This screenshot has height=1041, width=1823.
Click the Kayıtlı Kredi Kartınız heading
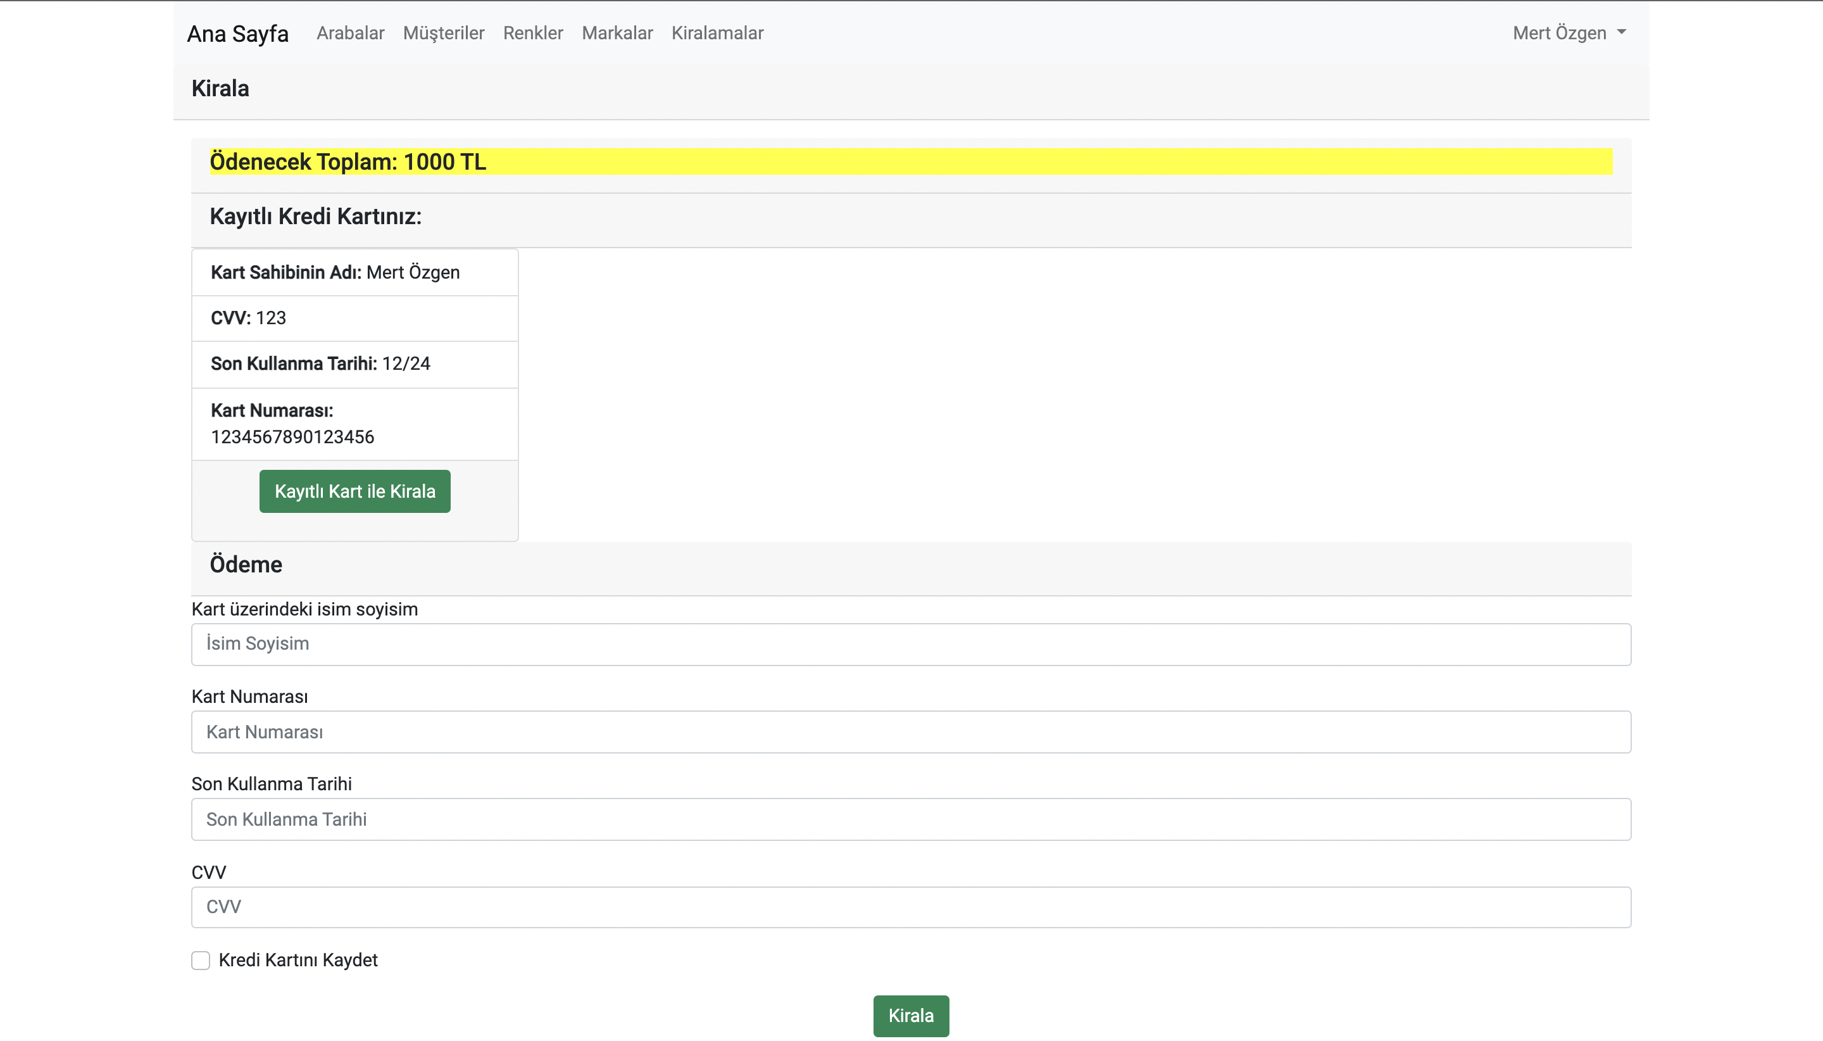click(316, 217)
